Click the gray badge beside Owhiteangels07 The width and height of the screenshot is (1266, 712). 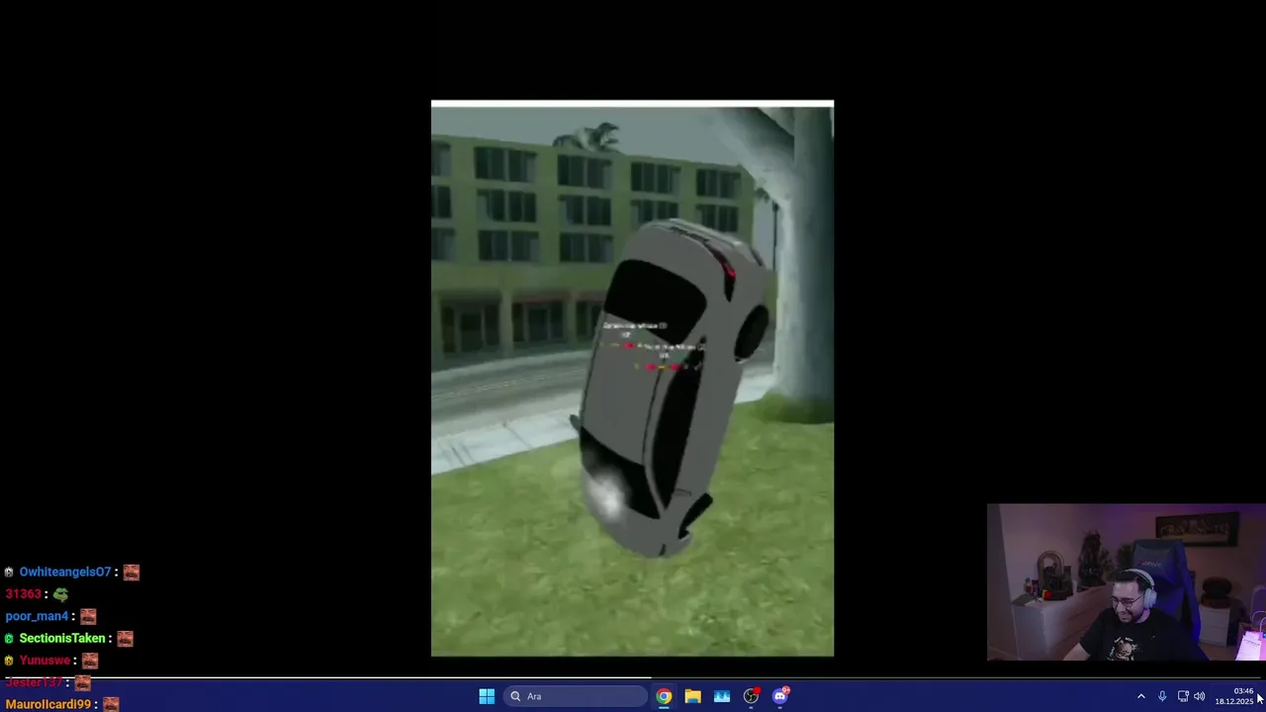9,573
